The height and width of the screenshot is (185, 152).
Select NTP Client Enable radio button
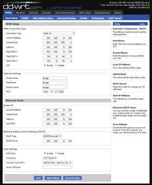click(x=45, y=153)
